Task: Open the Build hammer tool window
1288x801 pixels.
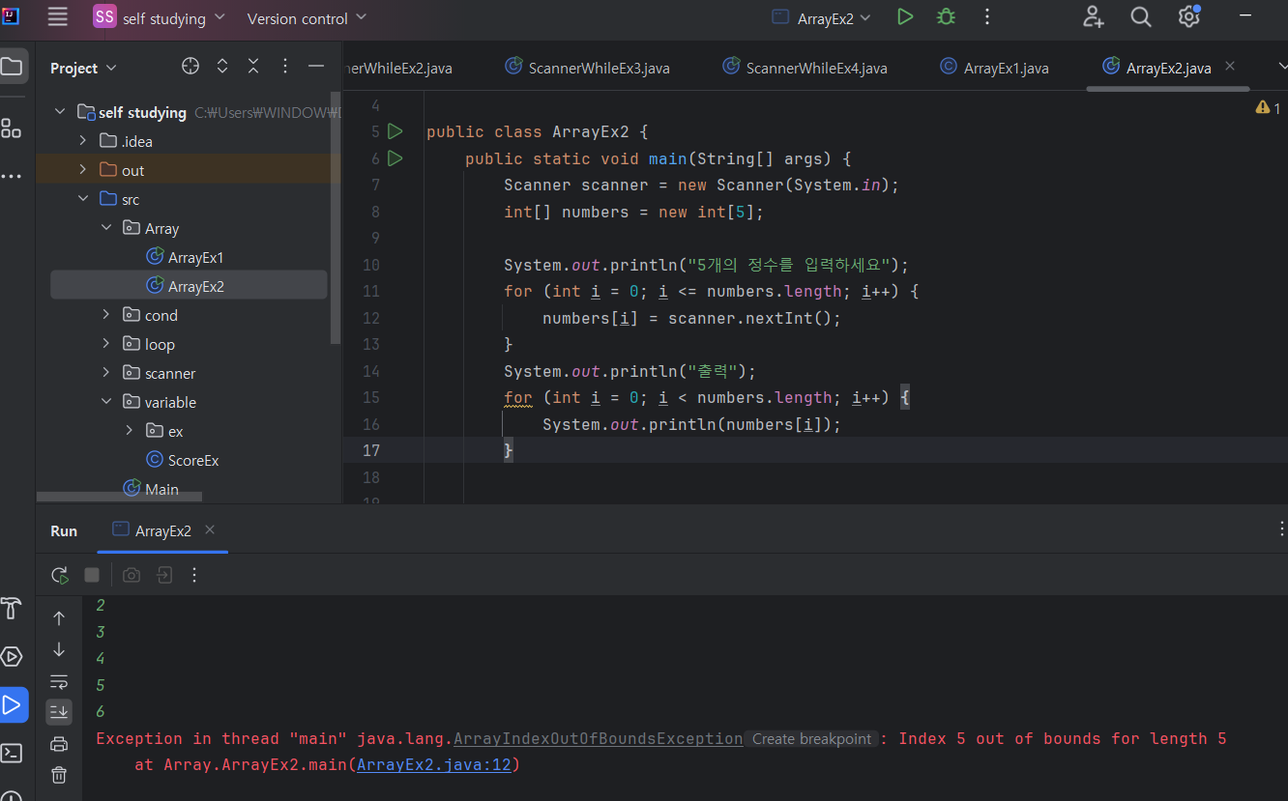Action: tap(12, 608)
